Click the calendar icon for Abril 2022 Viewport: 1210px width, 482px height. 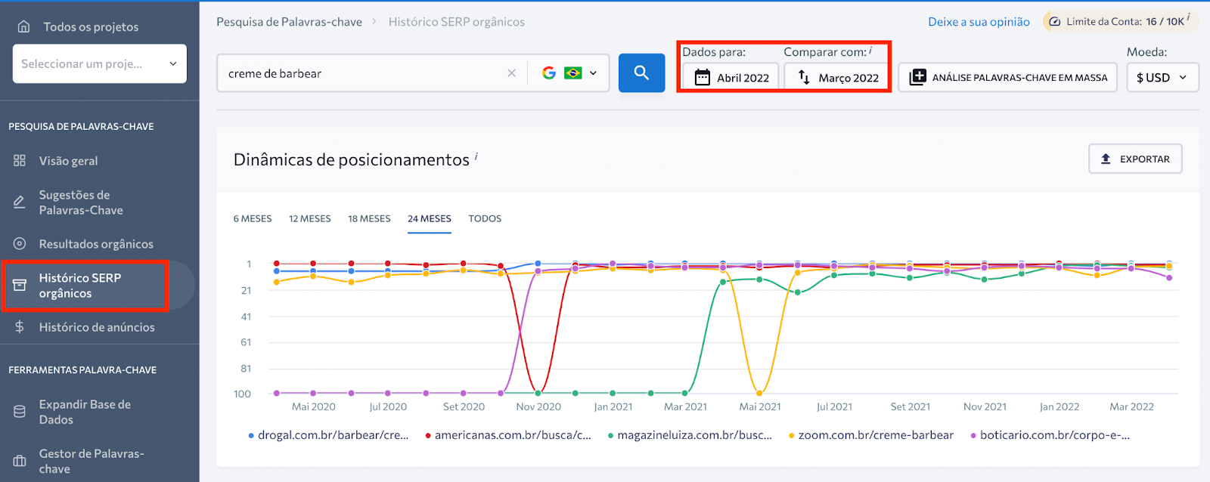pos(702,77)
